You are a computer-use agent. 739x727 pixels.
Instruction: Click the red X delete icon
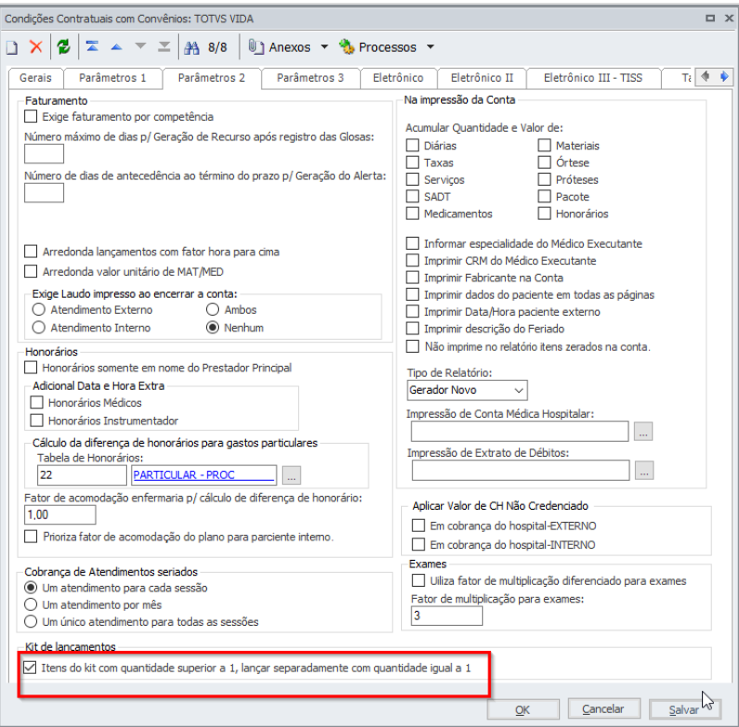tap(36, 46)
